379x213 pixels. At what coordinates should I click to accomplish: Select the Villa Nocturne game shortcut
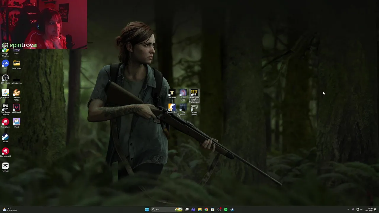click(183, 109)
